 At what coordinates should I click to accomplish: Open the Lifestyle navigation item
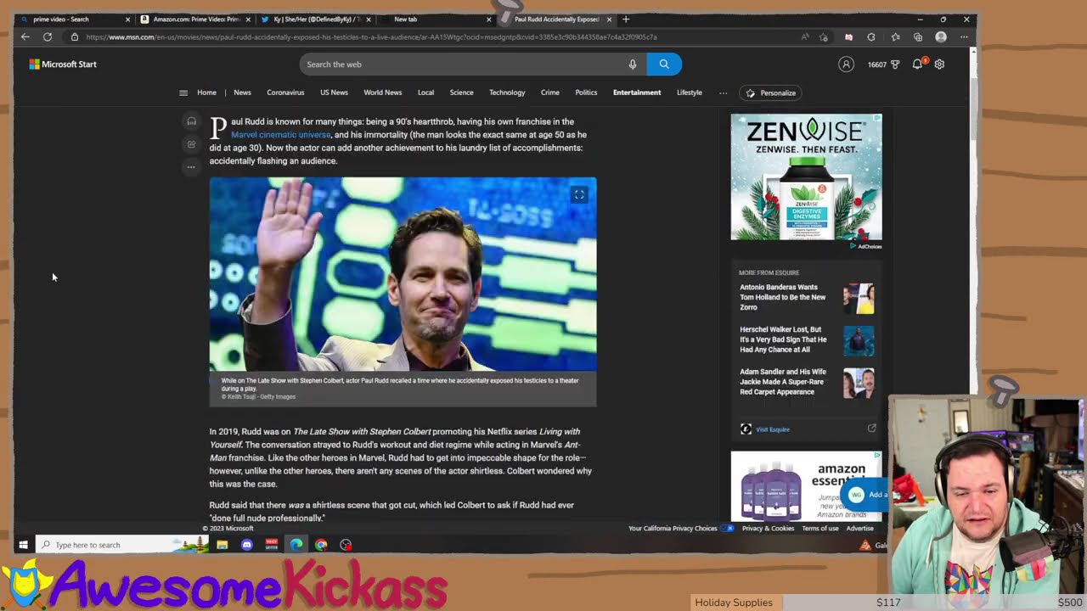tap(690, 92)
